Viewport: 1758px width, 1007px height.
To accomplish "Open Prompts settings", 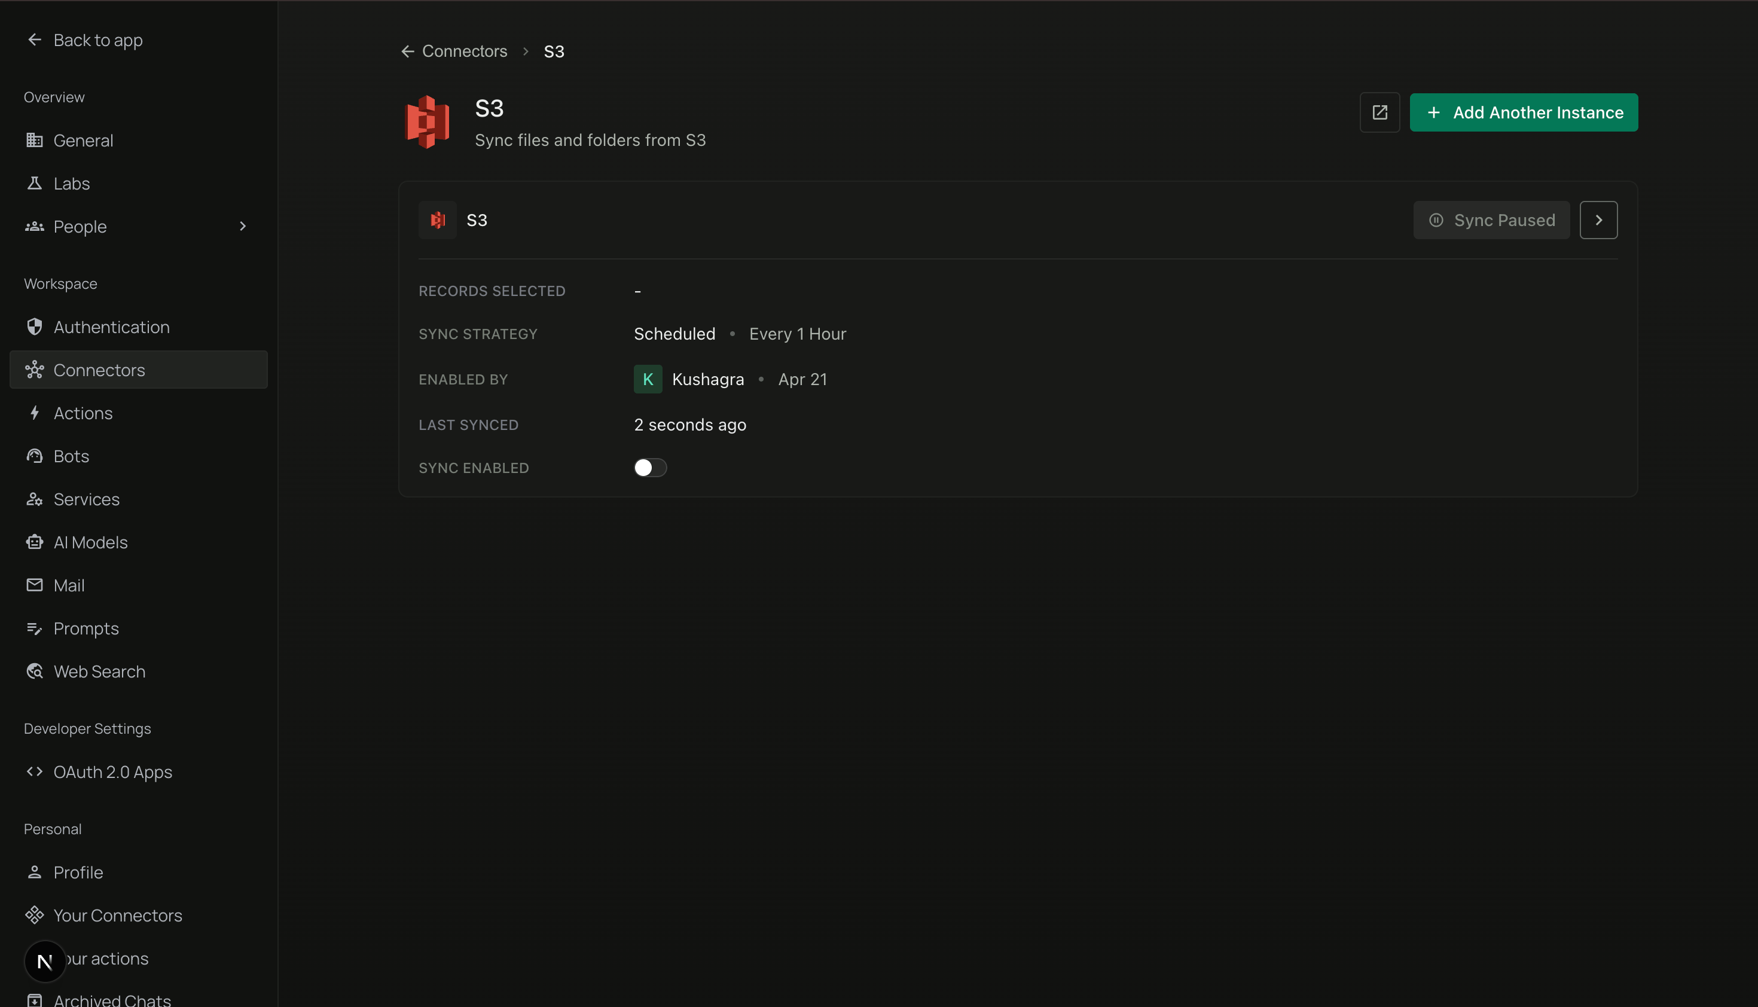I will click(x=138, y=628).
